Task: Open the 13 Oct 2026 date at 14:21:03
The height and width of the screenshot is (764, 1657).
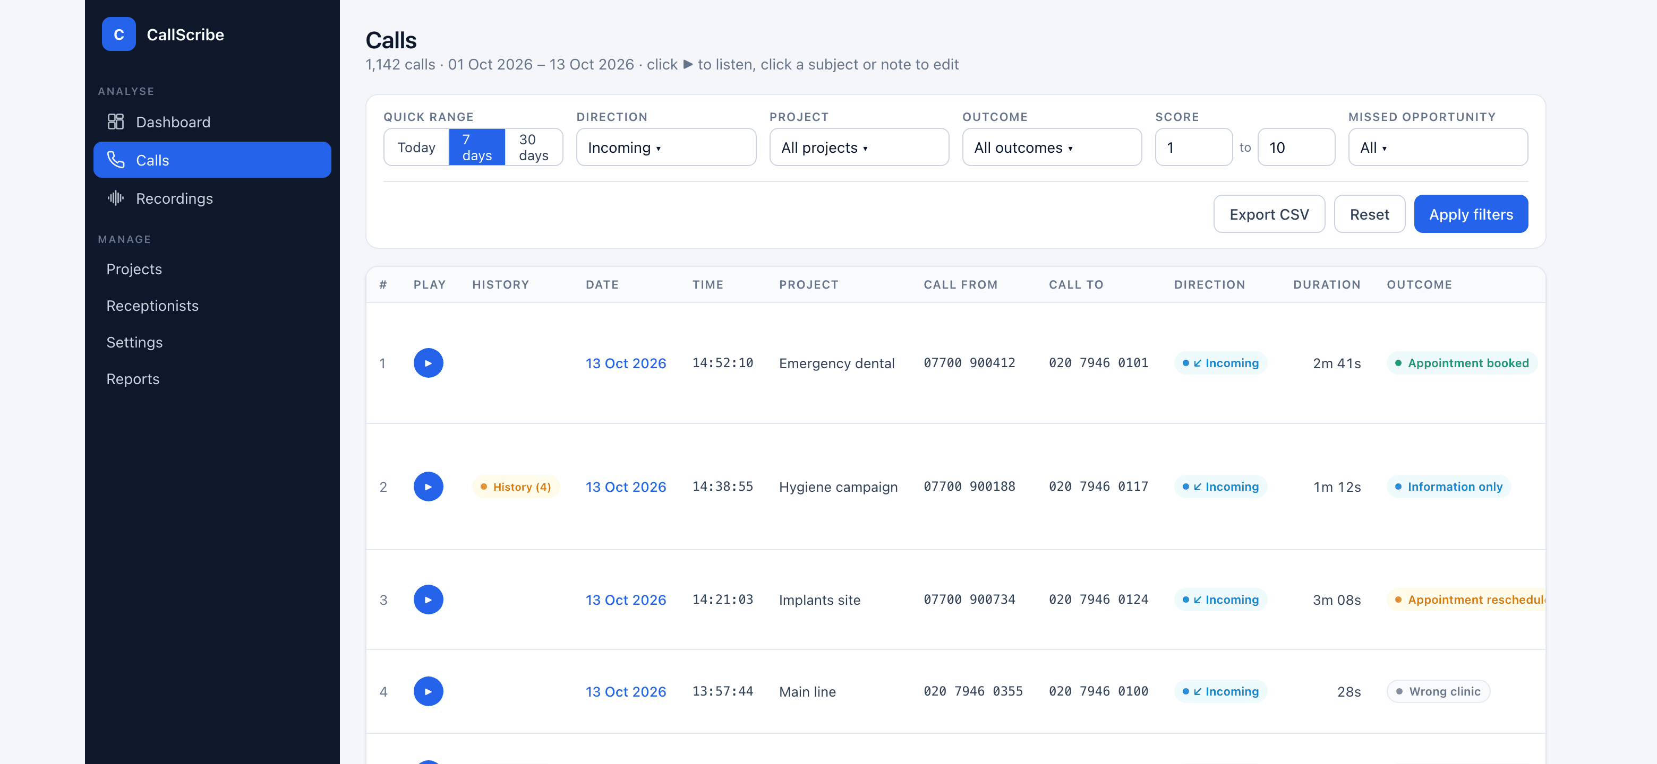Action: [x=625, y=600]
